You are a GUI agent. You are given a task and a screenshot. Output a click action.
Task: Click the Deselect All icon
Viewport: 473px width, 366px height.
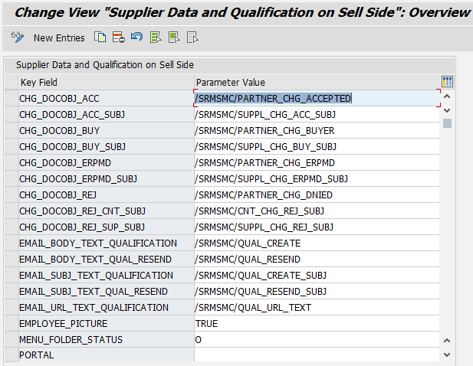192,38
